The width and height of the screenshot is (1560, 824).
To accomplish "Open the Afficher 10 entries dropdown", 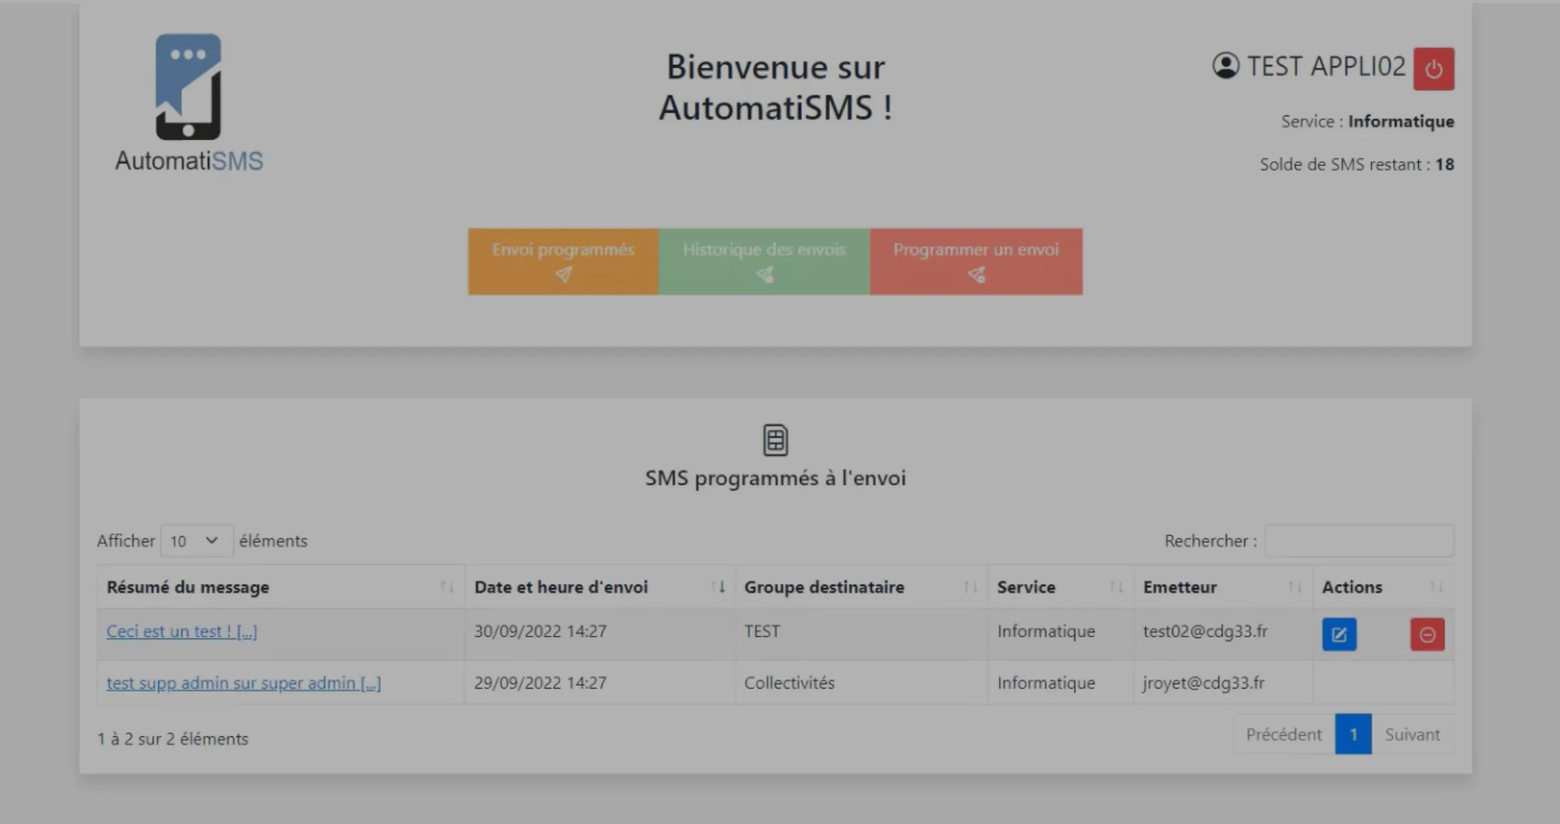I will (x=197, y=541).
